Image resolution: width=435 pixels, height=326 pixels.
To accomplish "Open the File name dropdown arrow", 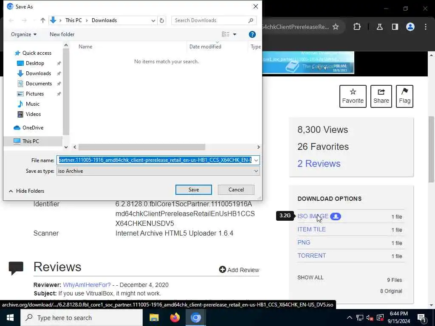I will 256,160.
